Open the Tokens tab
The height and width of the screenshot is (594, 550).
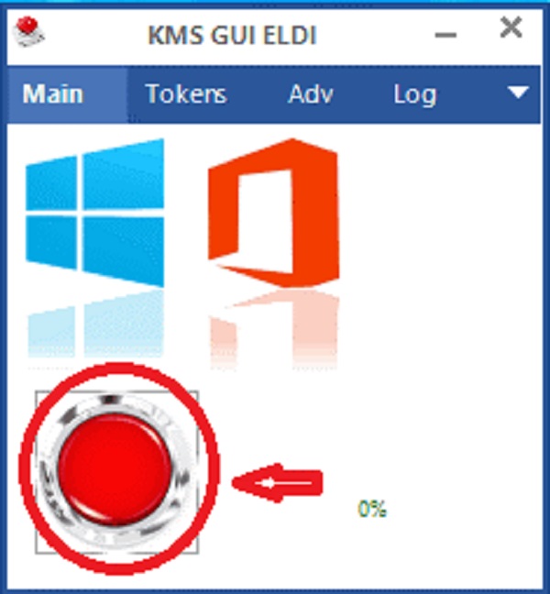pos(186,94)
